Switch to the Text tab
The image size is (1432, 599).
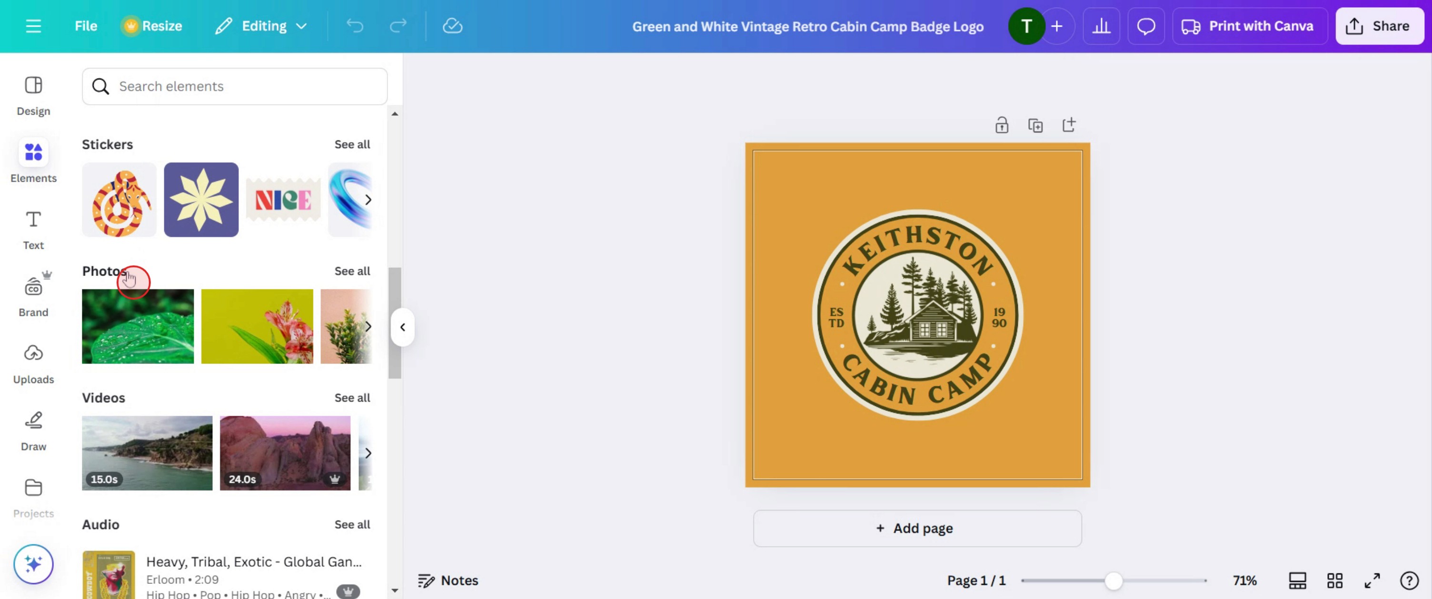click(x=33, y=229)
